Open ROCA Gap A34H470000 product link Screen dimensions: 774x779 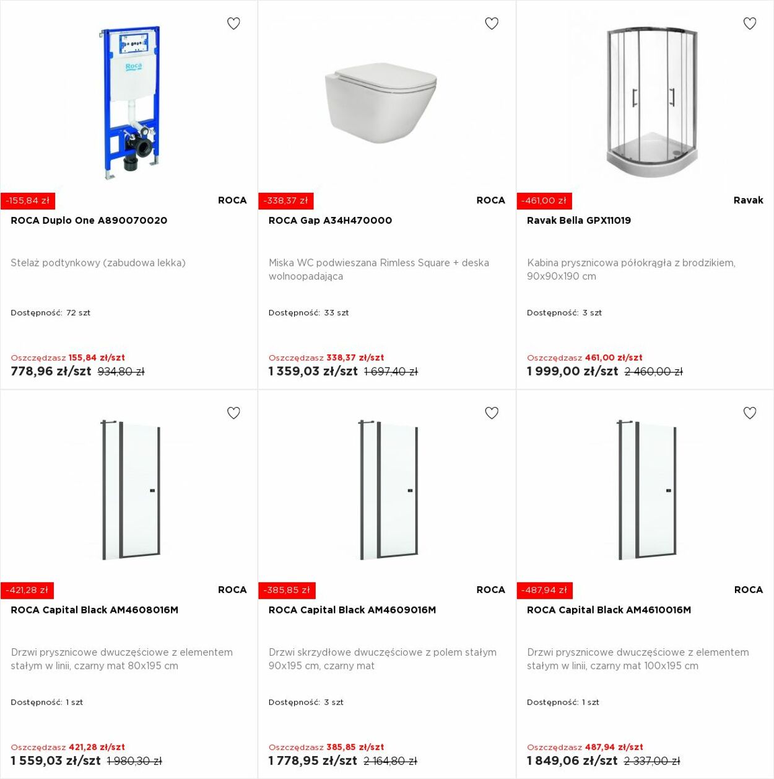pos(330,221)
